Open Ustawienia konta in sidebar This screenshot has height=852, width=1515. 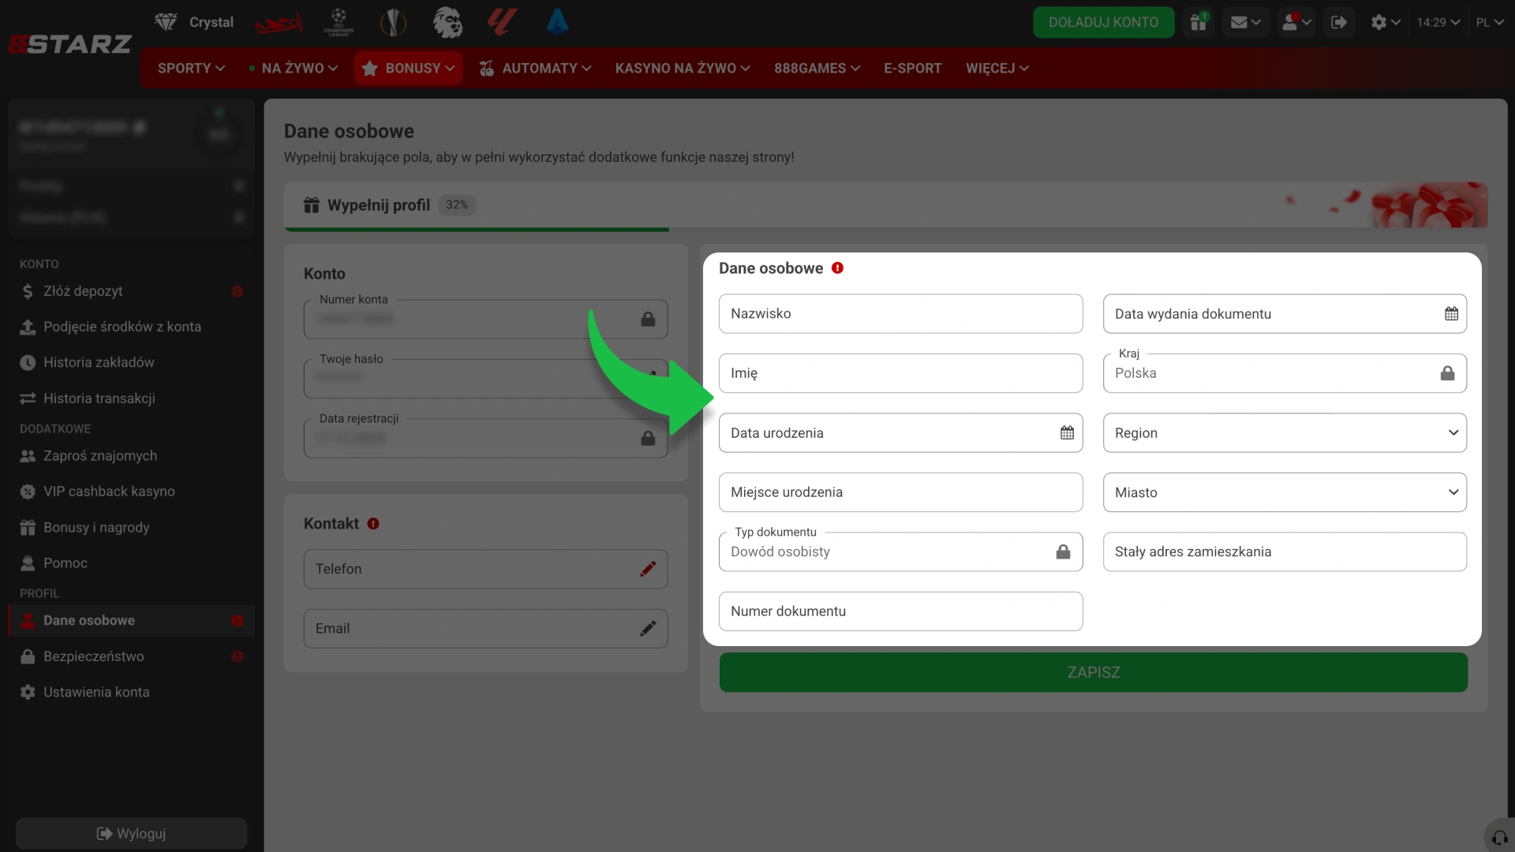point(131,692)
